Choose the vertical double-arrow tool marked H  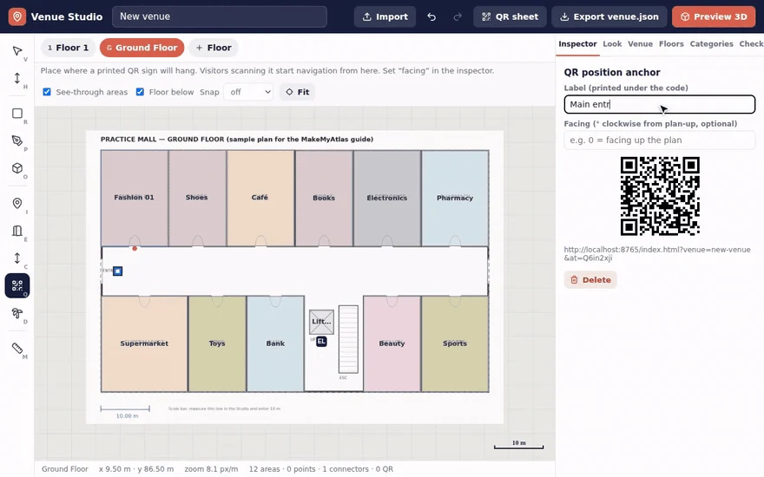[x=17, y=78]
